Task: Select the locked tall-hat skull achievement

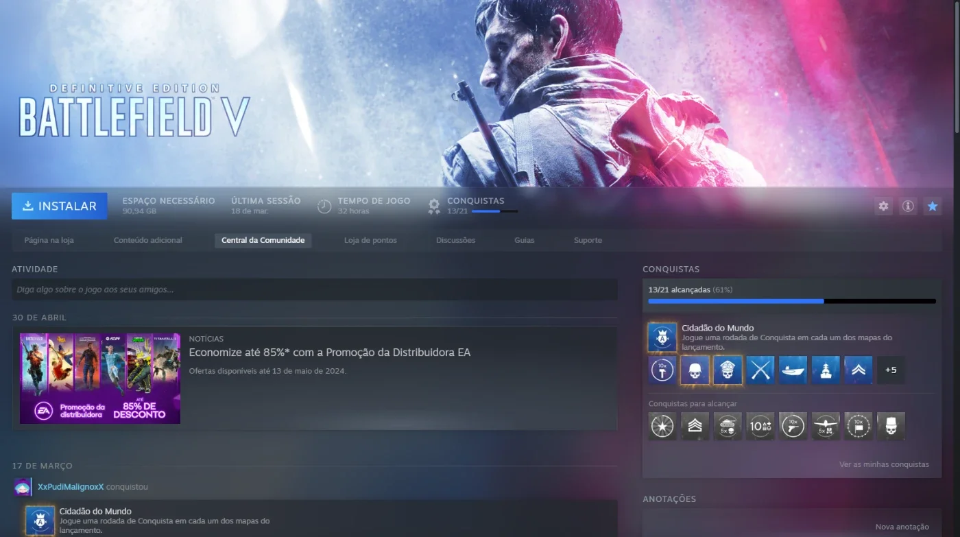Action: [891, 426]
